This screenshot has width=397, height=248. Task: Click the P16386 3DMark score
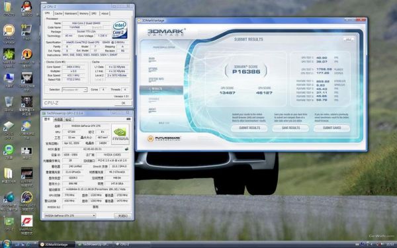point(246,71)
